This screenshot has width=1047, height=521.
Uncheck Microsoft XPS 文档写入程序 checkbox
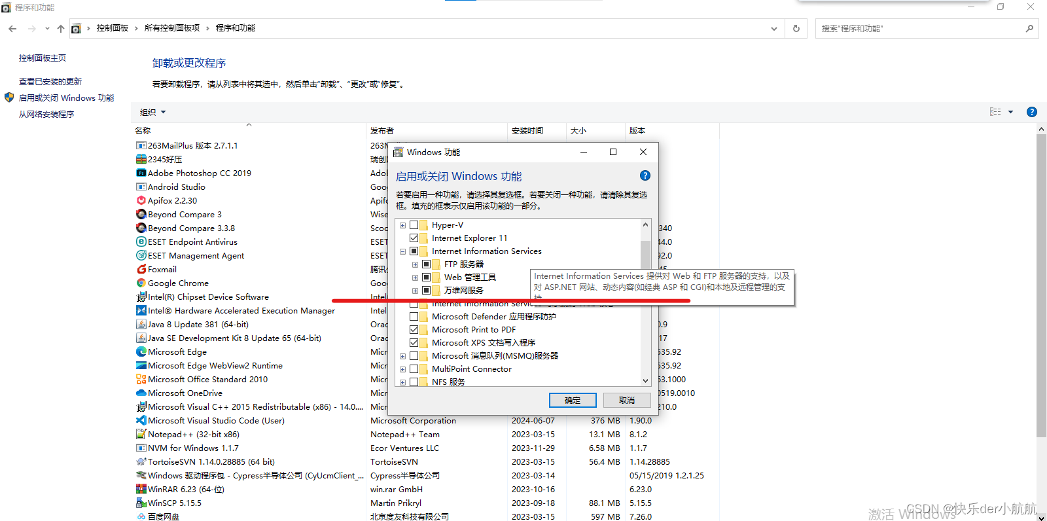[414, 343]
